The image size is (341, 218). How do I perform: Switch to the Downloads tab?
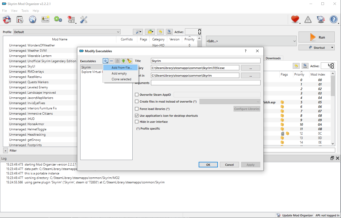[273, 58]
